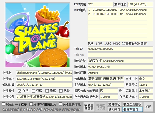Toggle the 存档 file attribute checkbox
This screenshot has width=155, height=113.
19,91
